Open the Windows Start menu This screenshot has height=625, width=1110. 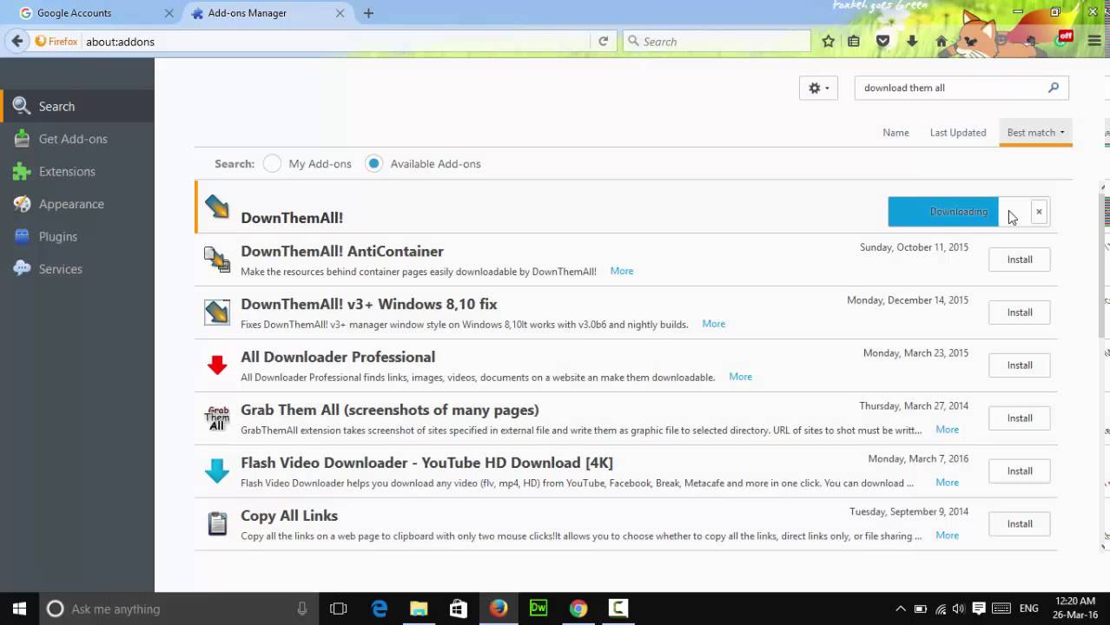point(19,609)
